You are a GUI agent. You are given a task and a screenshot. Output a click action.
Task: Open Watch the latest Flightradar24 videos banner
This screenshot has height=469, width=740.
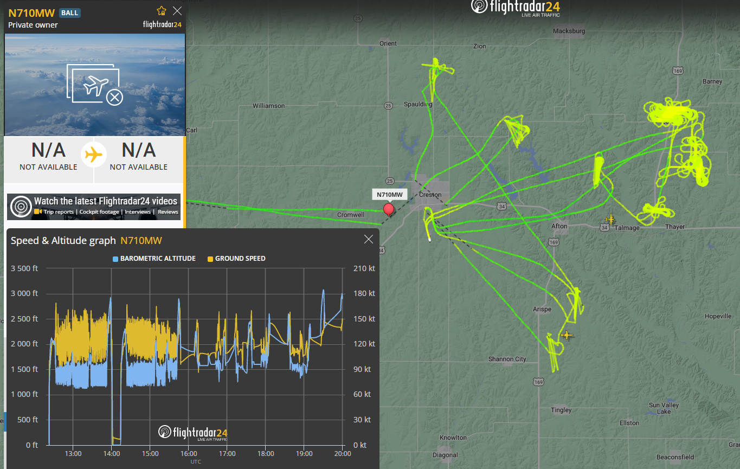(x=94, y=207)
